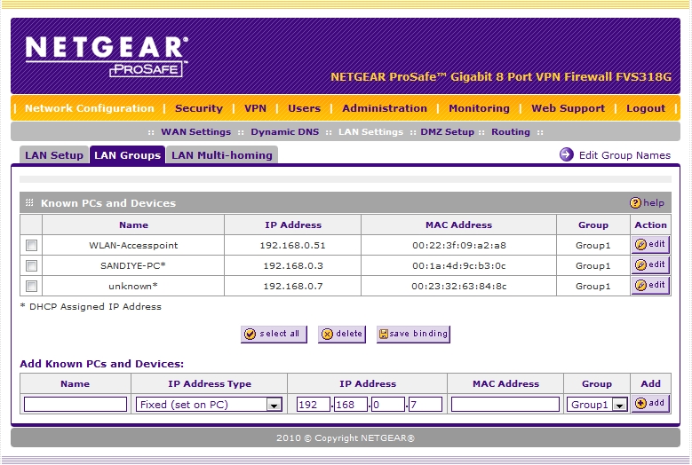The height and width of the screenshot is (465, 692).
Task: Click the save binding button
Action: coord(414,334)
